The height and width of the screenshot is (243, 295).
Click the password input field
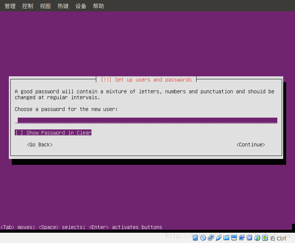(147, 120)
